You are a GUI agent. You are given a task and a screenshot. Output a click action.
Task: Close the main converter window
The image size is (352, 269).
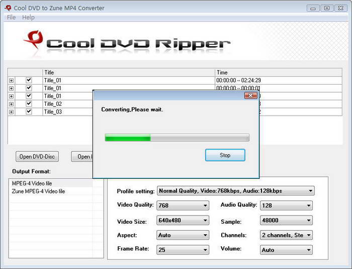[x=341, y=9]
